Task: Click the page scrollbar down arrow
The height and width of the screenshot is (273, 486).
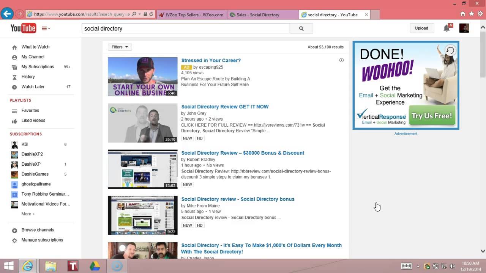Action: [x=483, y=251]
